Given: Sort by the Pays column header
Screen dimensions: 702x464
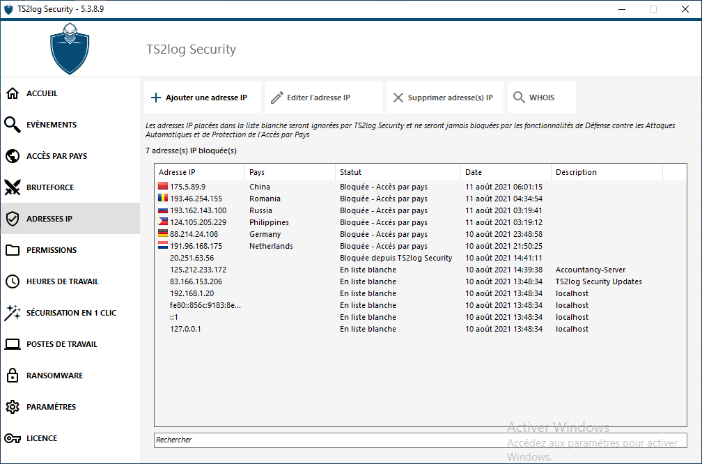Looking at the screenshot, I should 290,172.
